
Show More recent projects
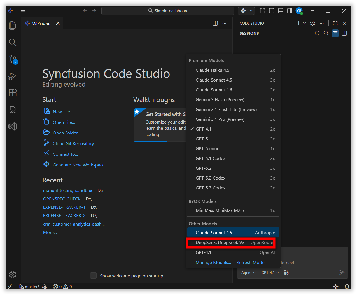coord(50,233)
